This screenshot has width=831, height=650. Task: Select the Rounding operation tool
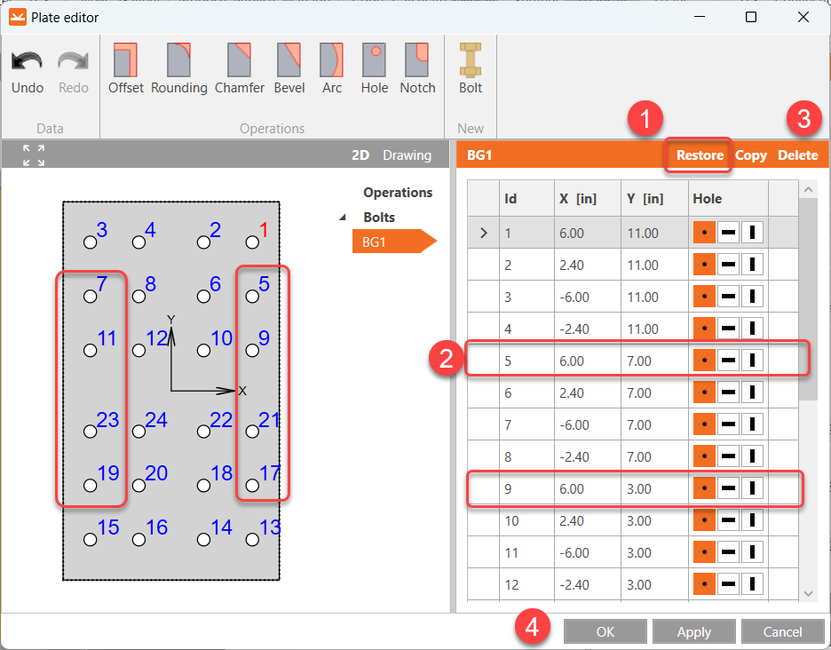click(x=178, y=67)
